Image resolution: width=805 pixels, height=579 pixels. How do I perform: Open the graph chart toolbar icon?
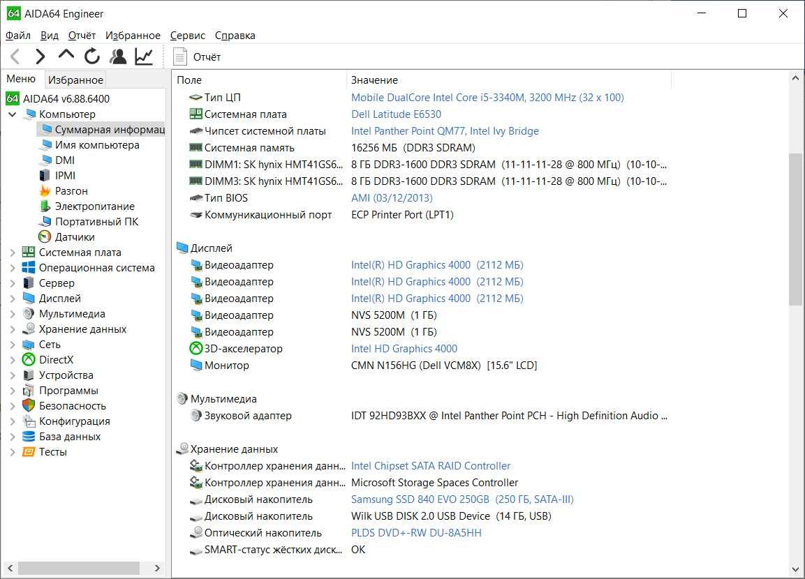coord(144,57)
